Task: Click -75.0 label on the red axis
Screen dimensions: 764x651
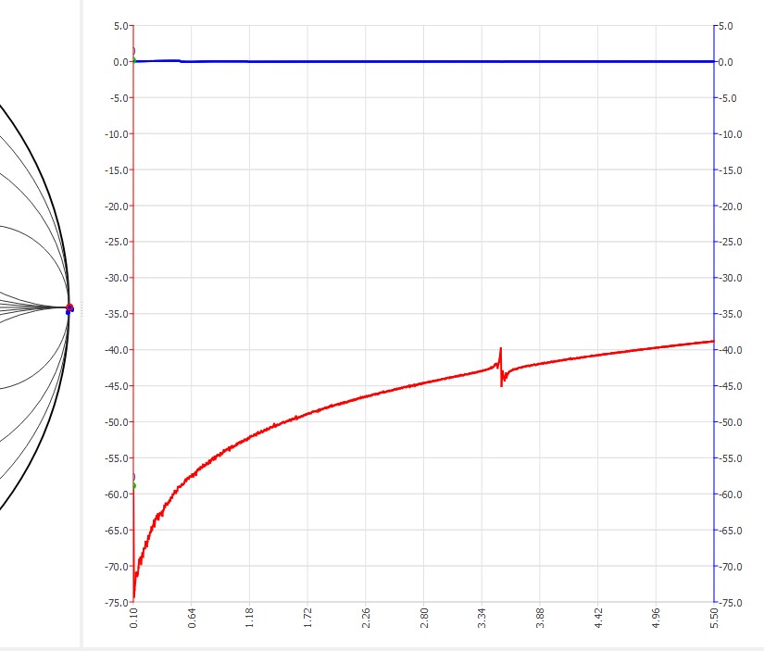Action: tap(117, 602)
